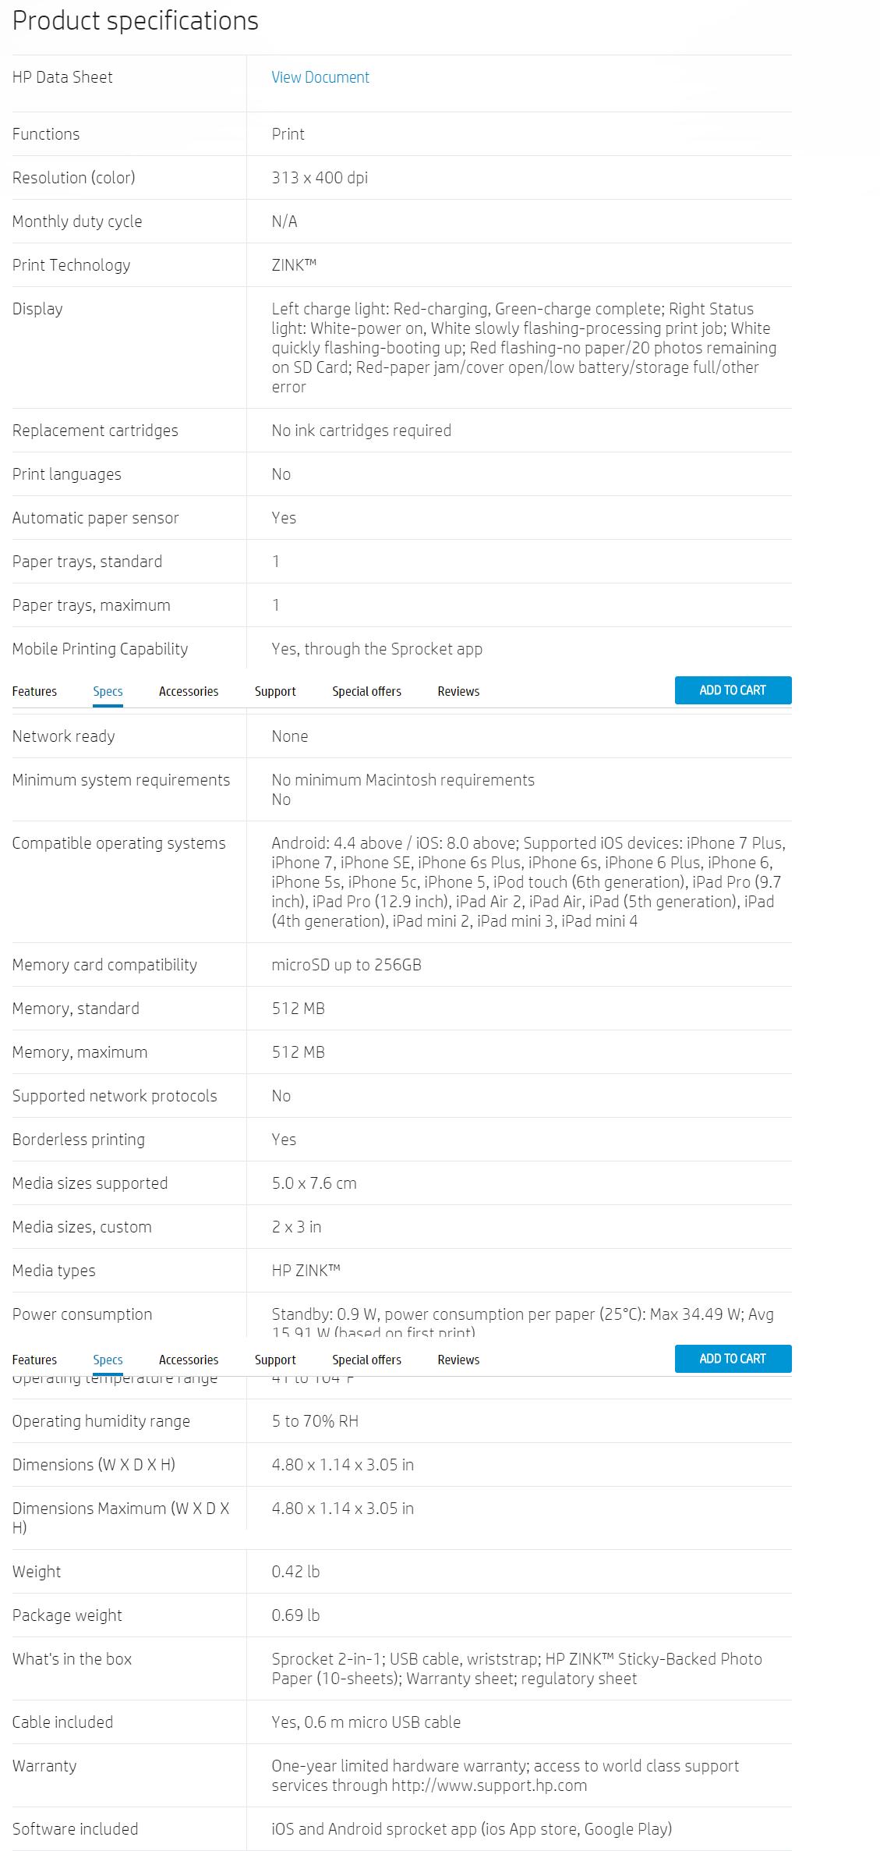Click the View Document link
This screenshot has height=1851, width=880.
click(x=320, y=77)
